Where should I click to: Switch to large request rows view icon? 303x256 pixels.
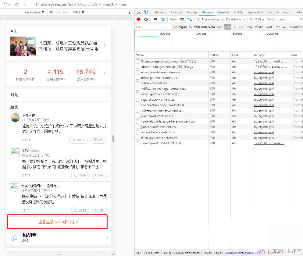coord(182,19)
